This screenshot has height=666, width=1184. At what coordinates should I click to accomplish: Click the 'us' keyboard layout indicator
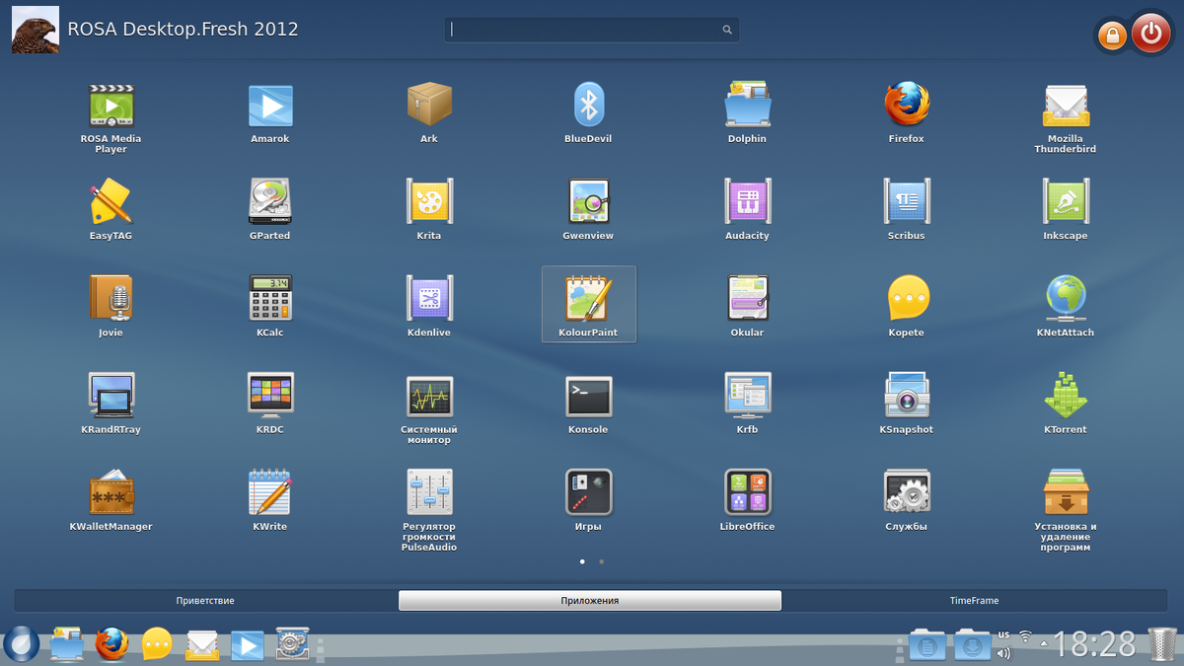pos(1003,633)
